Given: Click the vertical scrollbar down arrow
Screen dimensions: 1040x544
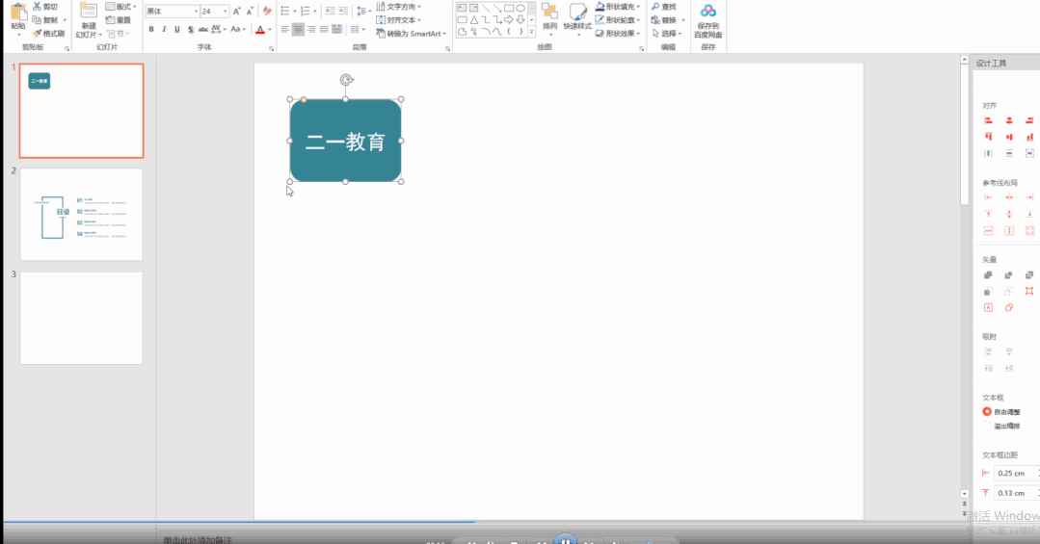Looking at the screenshot, I should click(x=965, y=494).
